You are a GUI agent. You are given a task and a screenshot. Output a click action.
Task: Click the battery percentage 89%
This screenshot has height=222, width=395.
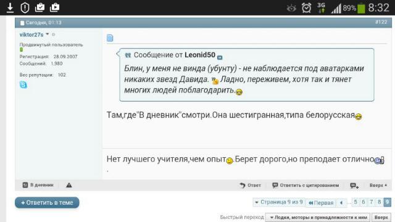click(x=349, y=8)
